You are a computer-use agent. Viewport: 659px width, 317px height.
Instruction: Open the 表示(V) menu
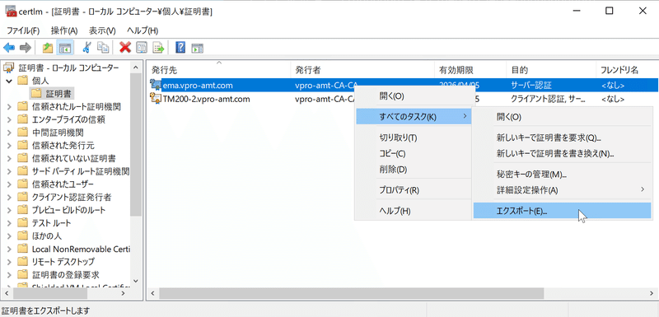102,30
